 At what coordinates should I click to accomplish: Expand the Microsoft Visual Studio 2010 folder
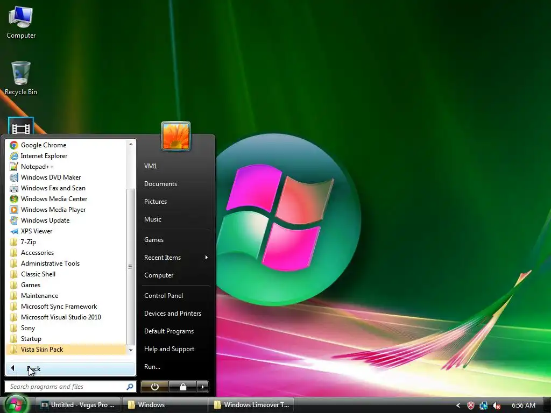pyautogui.click(x=66, y=317)
